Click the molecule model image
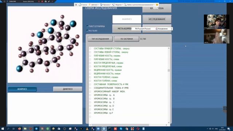This screenshot has height=131, width=233. [x=45, y=44]
